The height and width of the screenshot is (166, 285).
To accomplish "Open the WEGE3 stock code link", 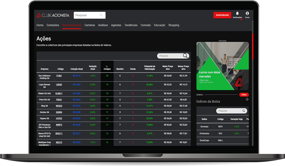I will 59,106.
